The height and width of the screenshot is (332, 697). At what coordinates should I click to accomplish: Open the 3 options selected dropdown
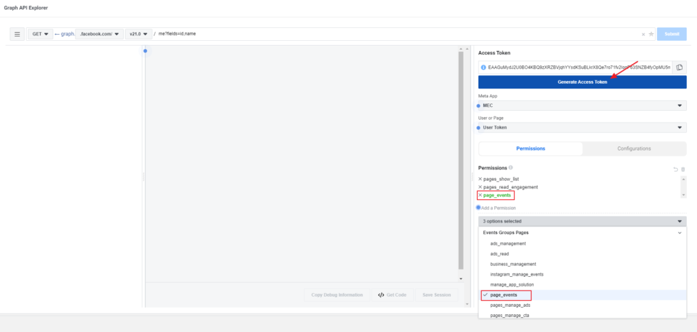click(x=583, y=221)
